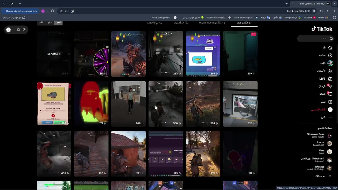Open the Steam Workshop bookmark
This screenshot has height=190, width=338.
(x=245, y=17)
